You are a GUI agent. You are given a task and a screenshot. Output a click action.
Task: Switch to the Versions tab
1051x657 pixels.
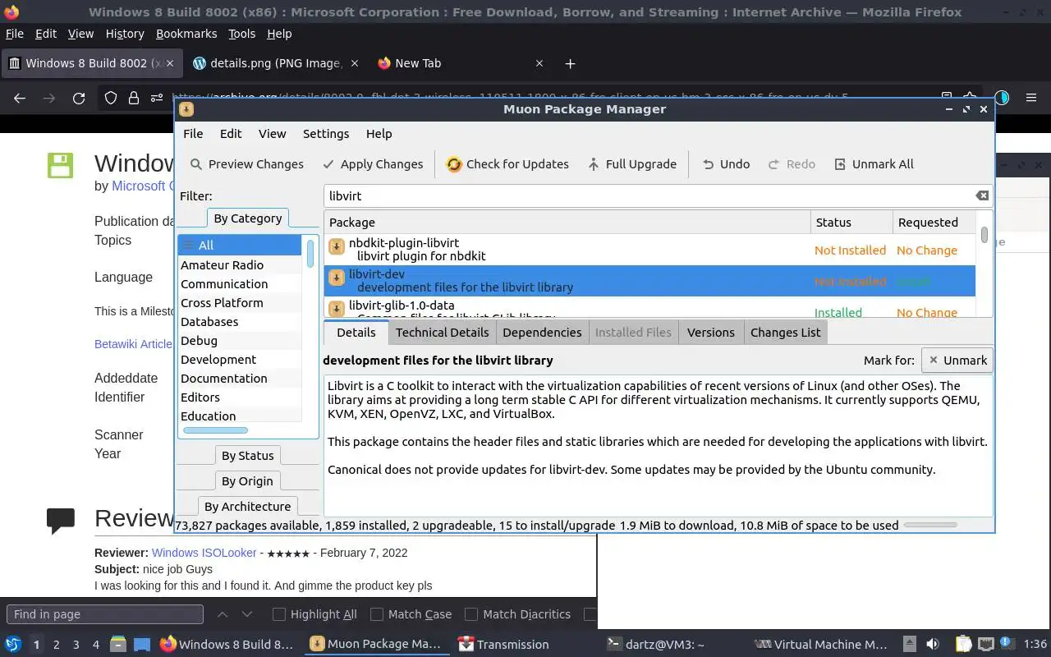(x=711, y=332)
